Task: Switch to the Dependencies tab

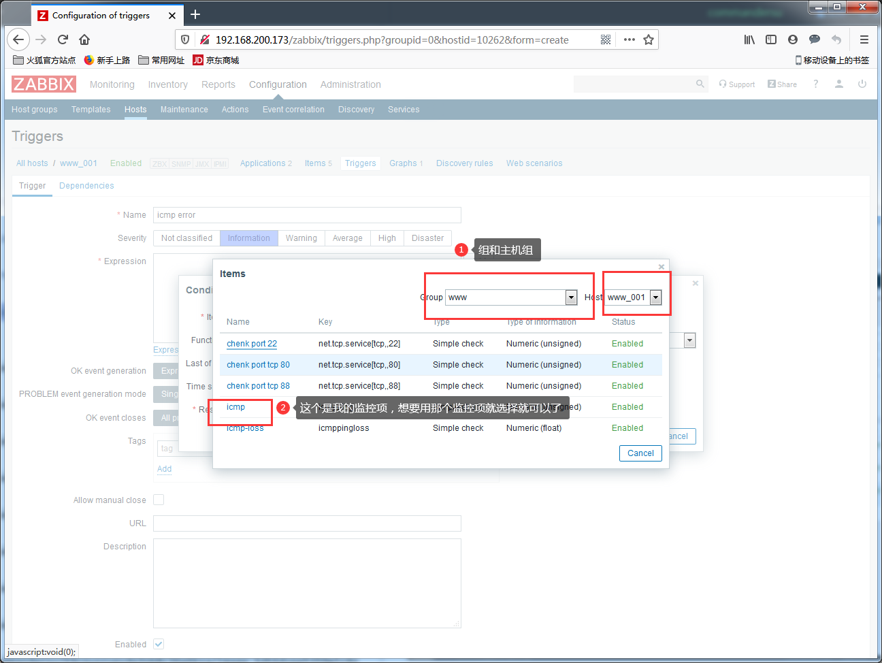Action: click(86, 186)
